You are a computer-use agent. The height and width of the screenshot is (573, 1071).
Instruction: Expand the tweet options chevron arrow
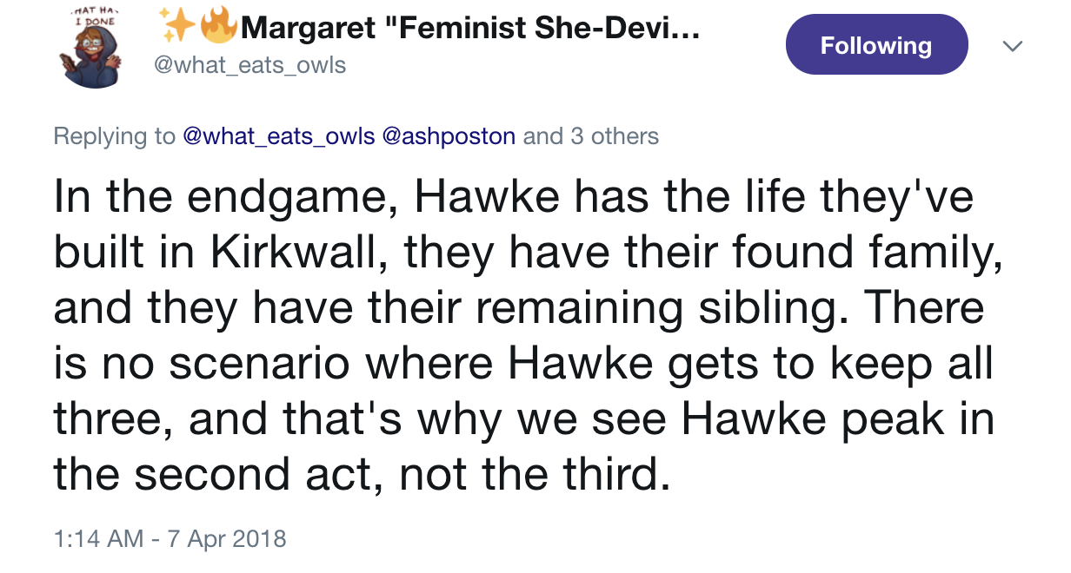(1013, 45)
